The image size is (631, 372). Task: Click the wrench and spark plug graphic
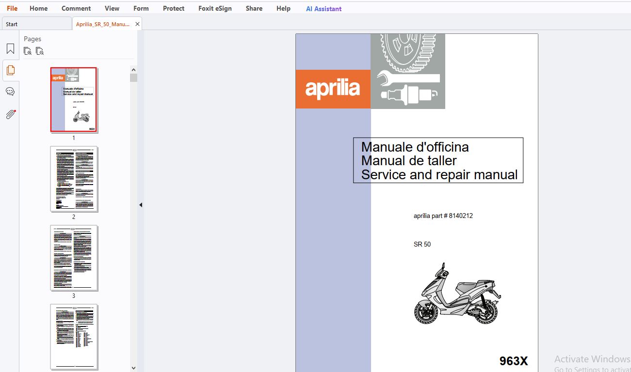408,71
